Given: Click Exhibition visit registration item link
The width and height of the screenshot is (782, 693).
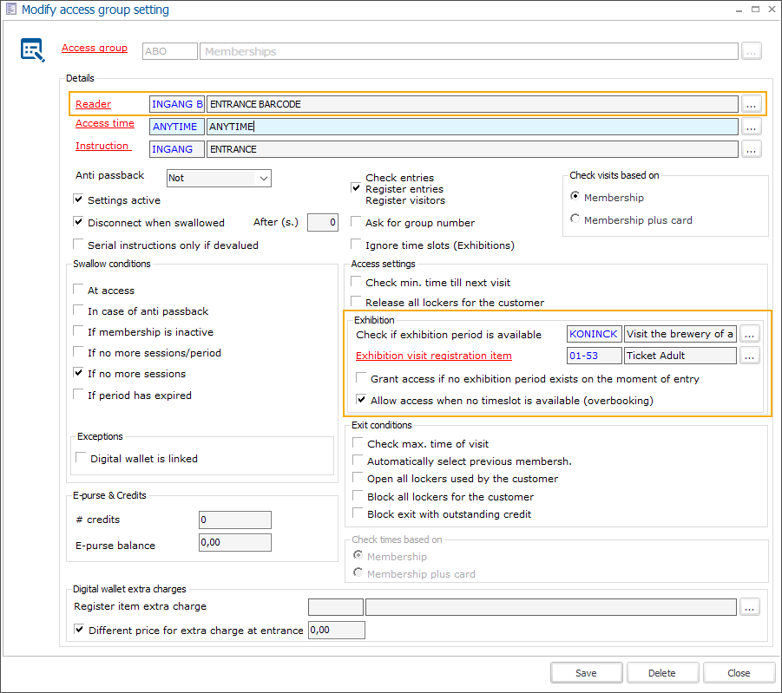Looking at the screenshot, I should tap(433, 356).
